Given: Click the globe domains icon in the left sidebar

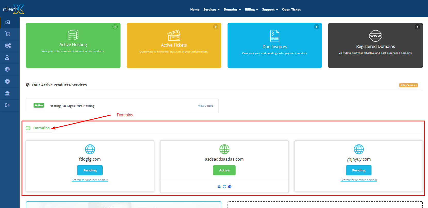Looking at the screenshot, I should click(x=7, y=70).
